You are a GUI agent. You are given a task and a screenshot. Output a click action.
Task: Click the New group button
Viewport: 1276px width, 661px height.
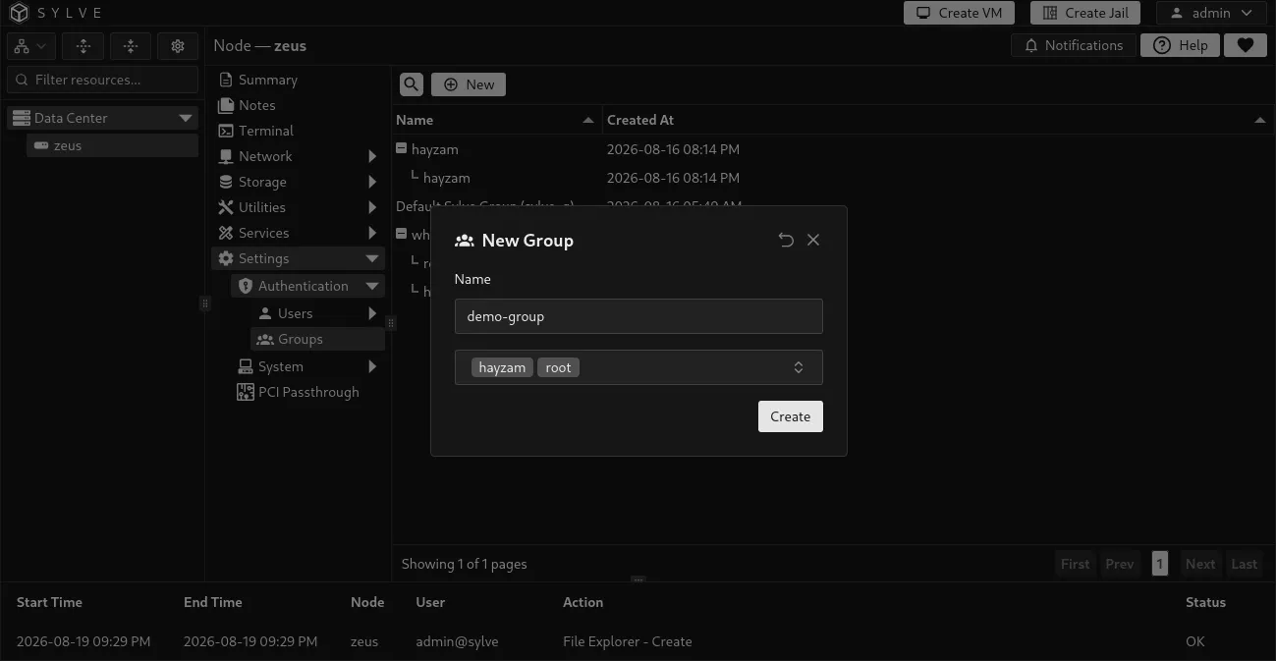click(x=469, y=84)
